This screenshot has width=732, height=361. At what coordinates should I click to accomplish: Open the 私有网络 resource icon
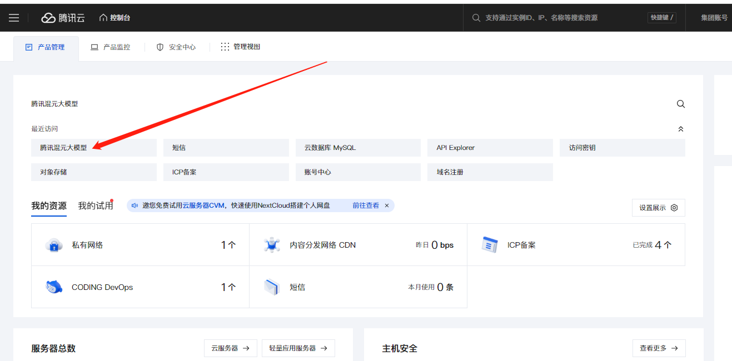point(54,245)
